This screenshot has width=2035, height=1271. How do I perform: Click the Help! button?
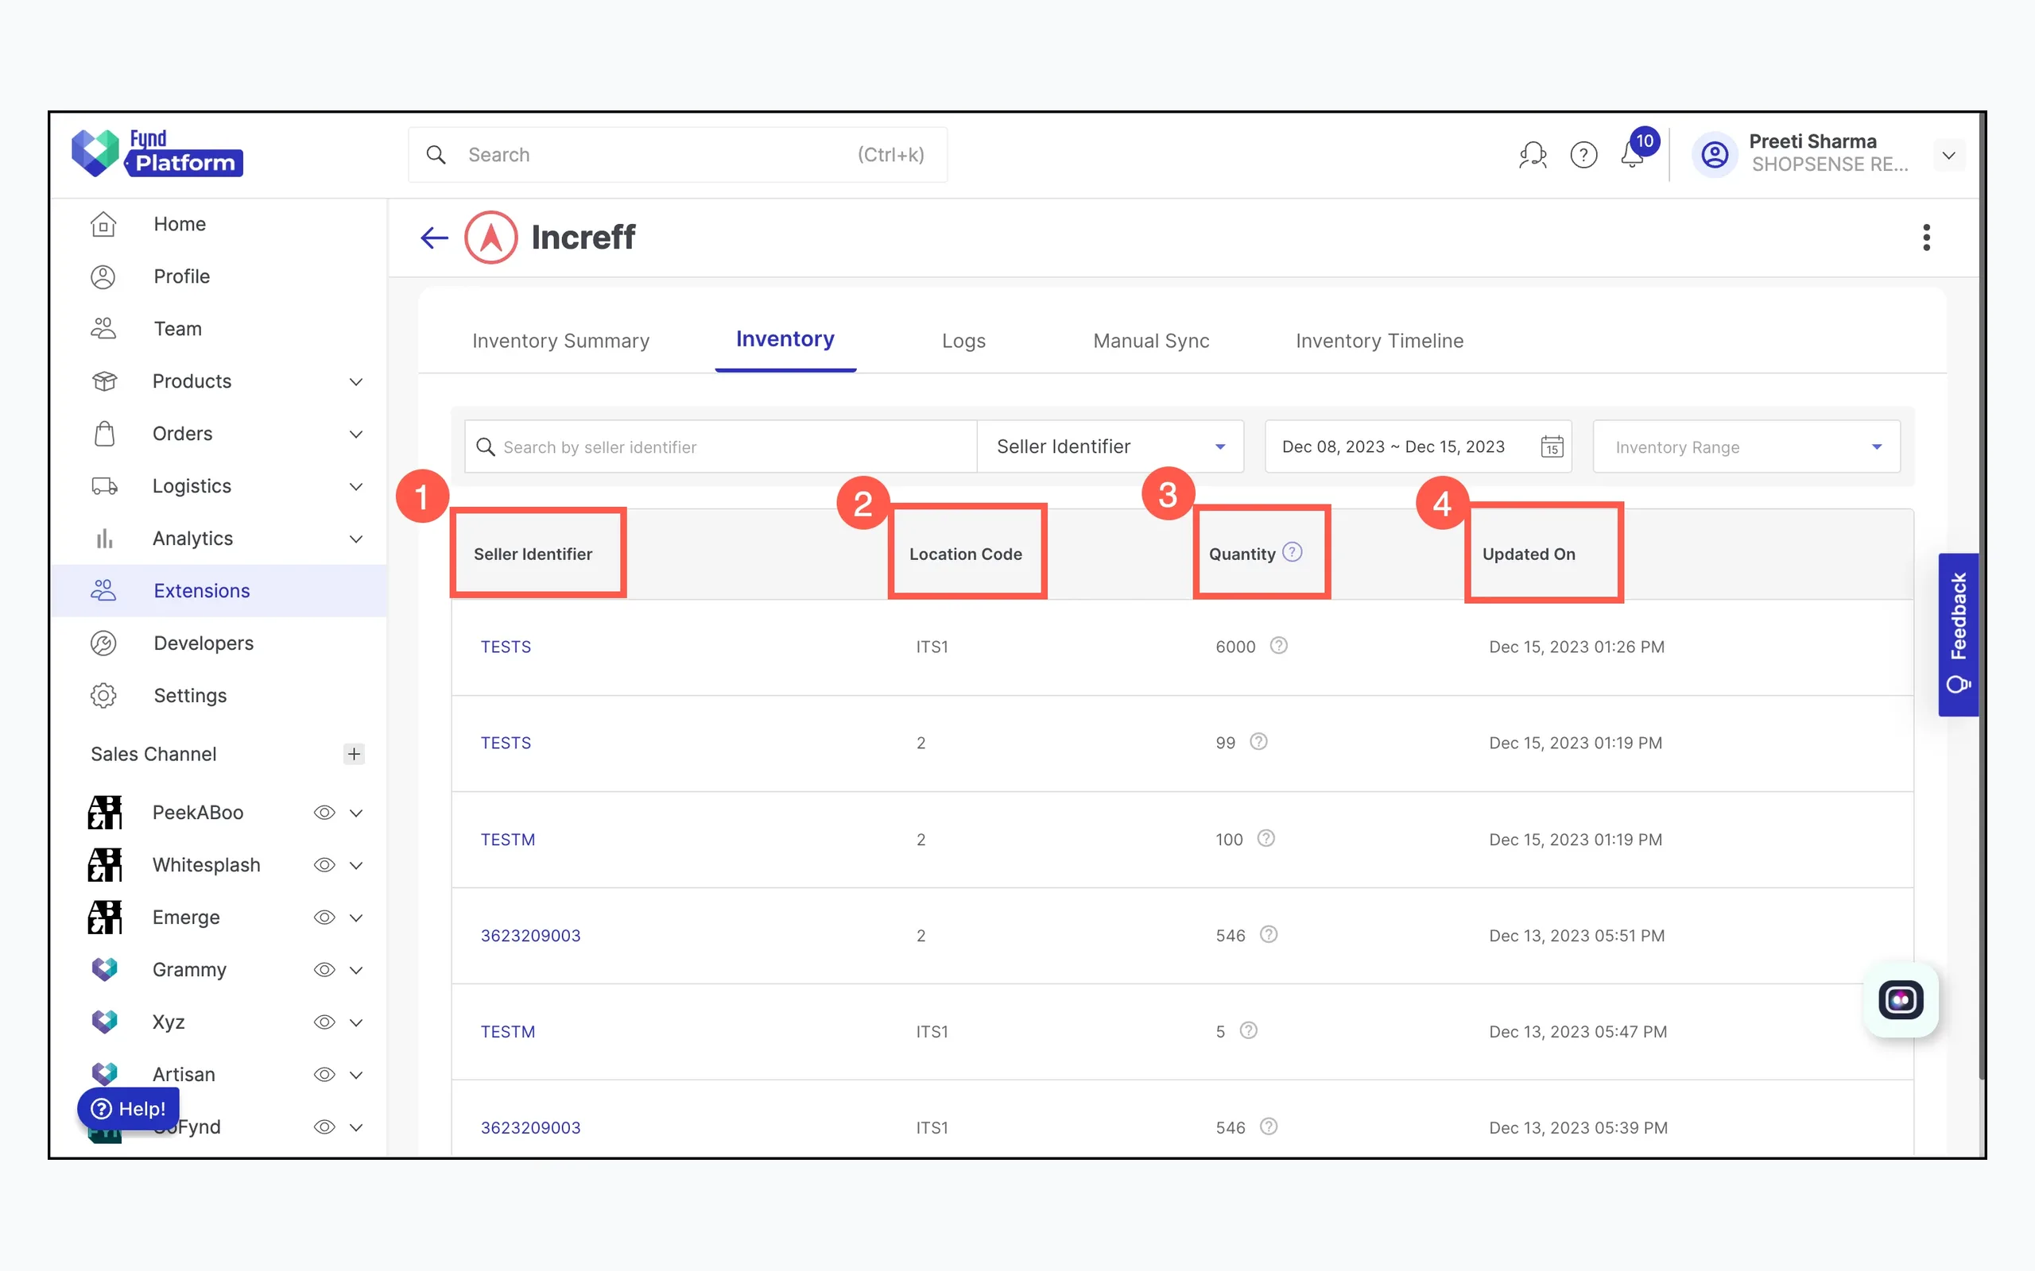[x=129, y=1109]
